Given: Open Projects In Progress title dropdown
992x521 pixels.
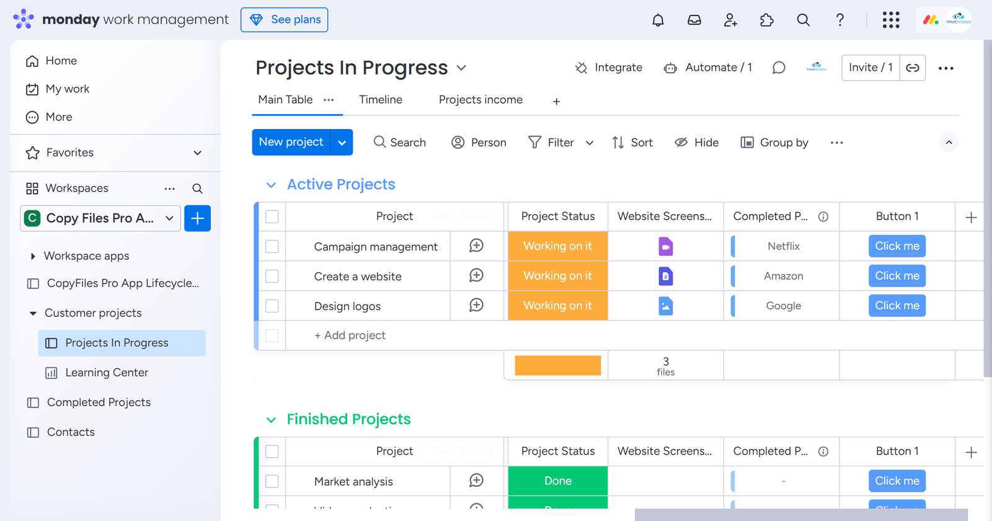Looking at the screenshot, I should tap(461, 68).
